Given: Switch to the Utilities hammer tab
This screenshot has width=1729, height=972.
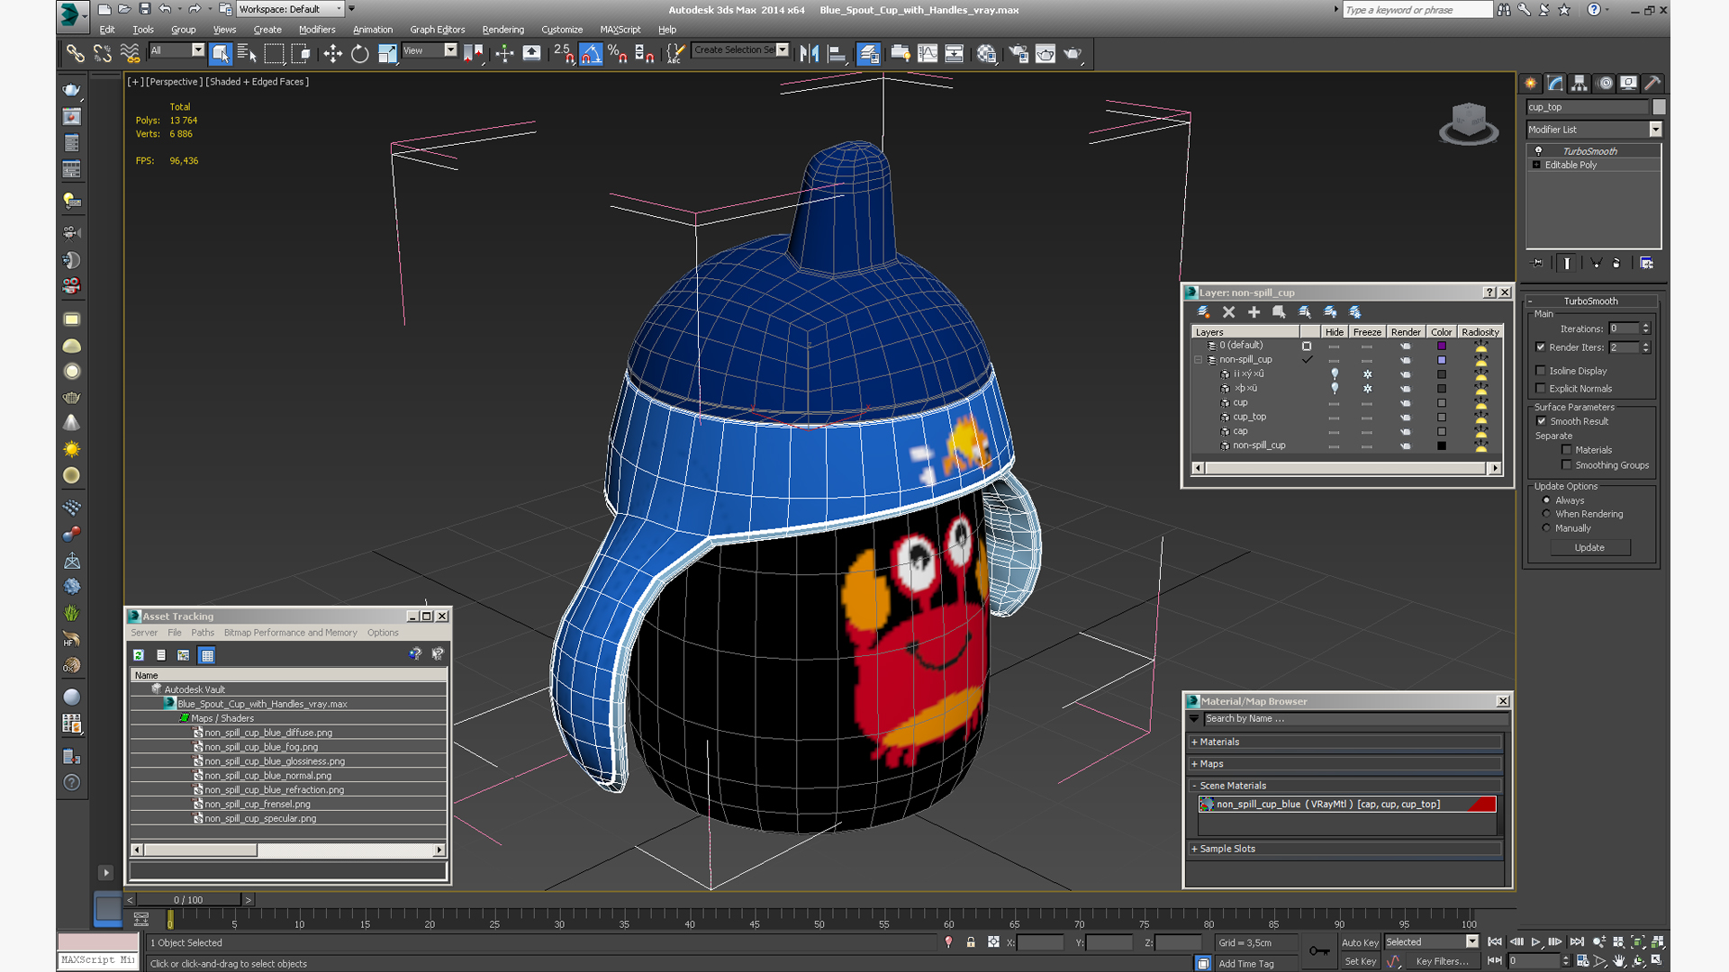Looking at the screenshot, I should point(1652,84).
